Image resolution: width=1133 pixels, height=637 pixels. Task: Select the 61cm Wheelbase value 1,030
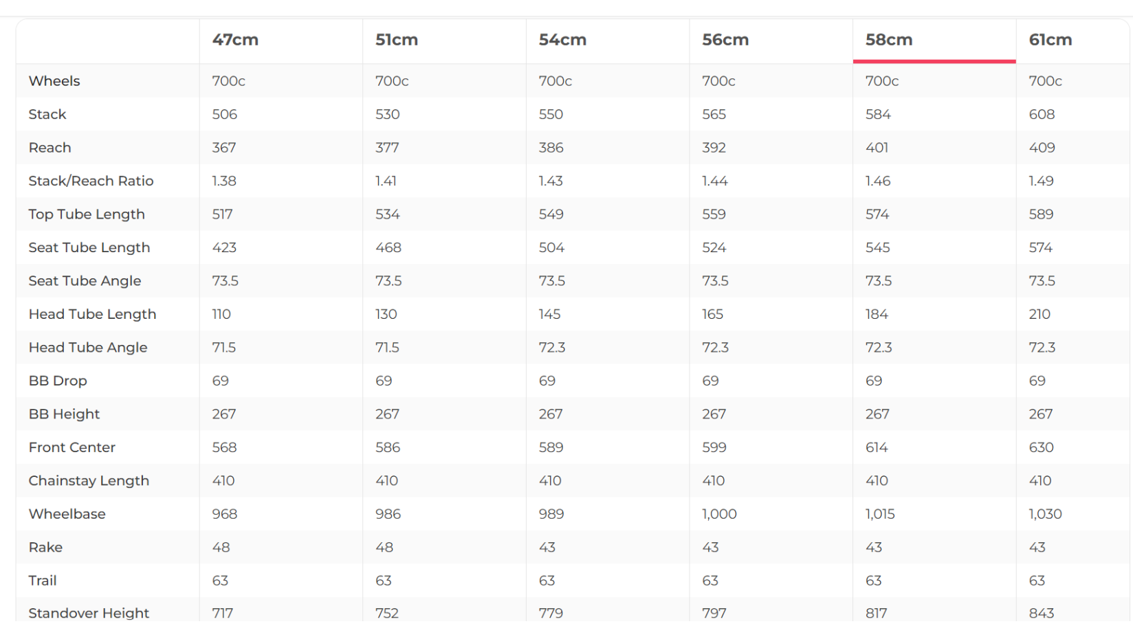click(x=1045, y=514)
